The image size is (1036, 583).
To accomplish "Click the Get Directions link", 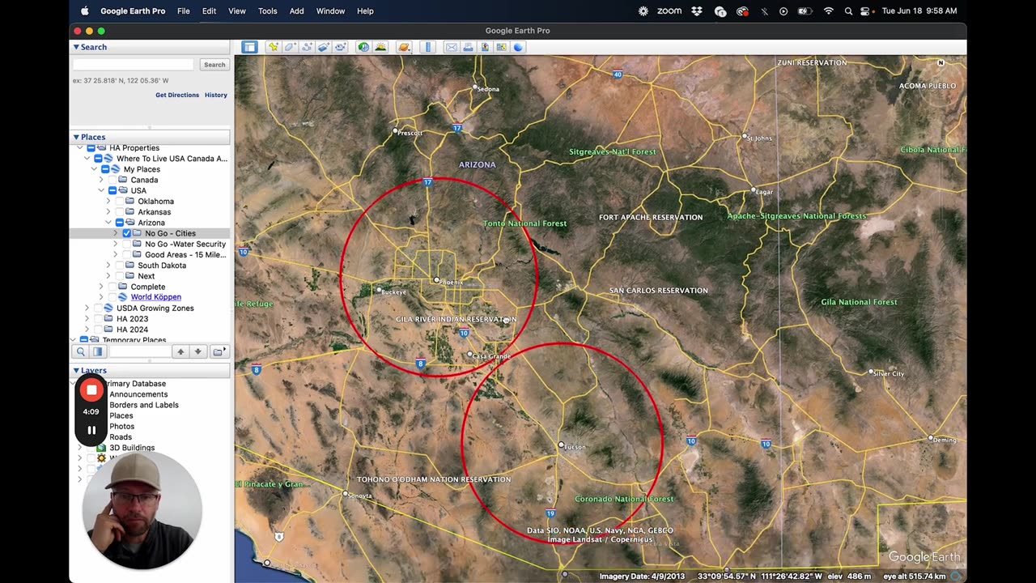I will pos(177,95).
